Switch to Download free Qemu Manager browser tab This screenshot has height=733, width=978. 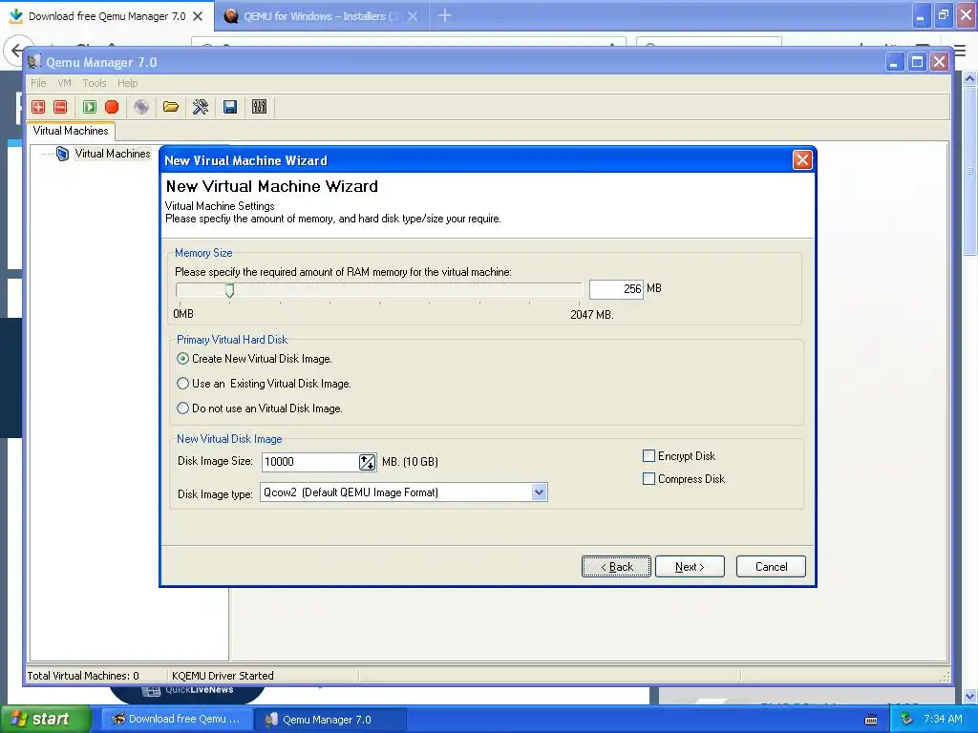coord(107,16)
